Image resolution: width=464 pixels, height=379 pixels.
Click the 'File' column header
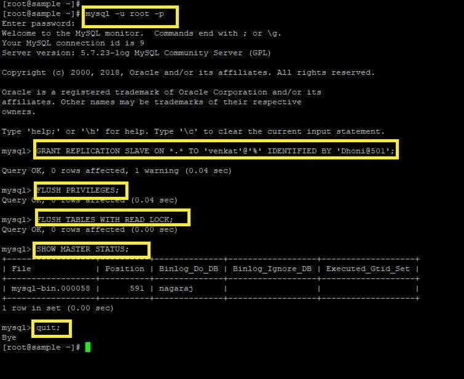22,269
